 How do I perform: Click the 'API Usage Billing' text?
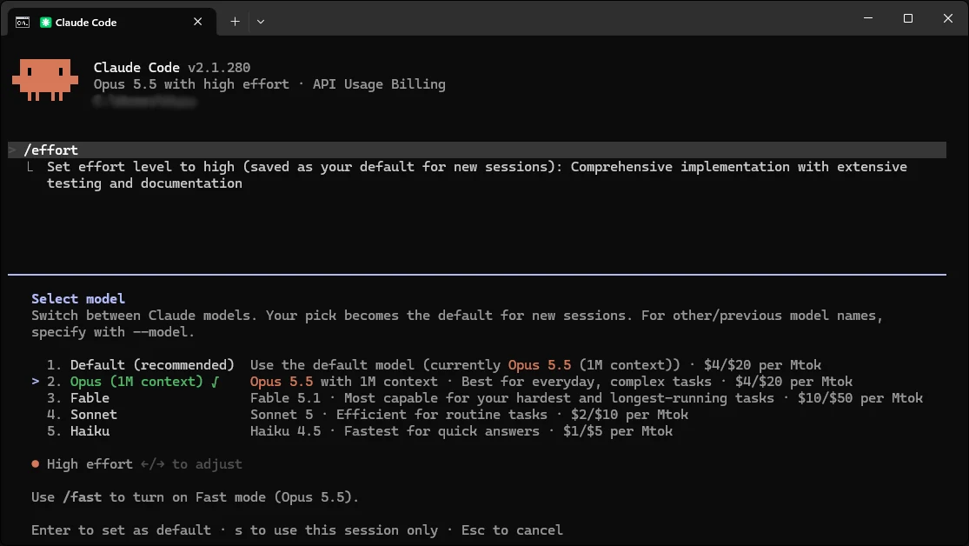point(379,84)
